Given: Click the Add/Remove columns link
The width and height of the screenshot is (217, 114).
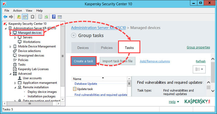Looking at the screenshot, I should (x=155, y=61).
